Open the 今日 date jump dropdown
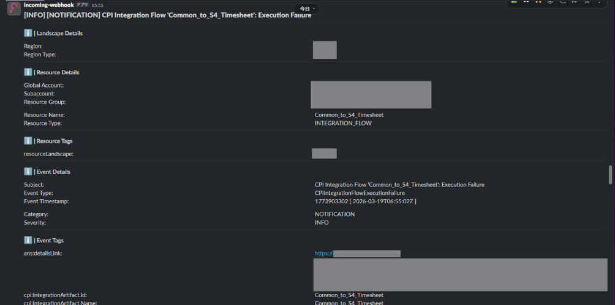Image resolution: width=615 pixels, height=305 pixels. pyautogui.click(x=306, y=9)
